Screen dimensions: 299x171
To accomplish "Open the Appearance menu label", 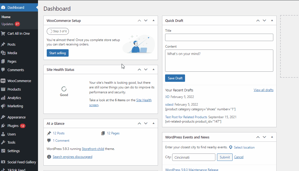I will (x=16, y=117).
